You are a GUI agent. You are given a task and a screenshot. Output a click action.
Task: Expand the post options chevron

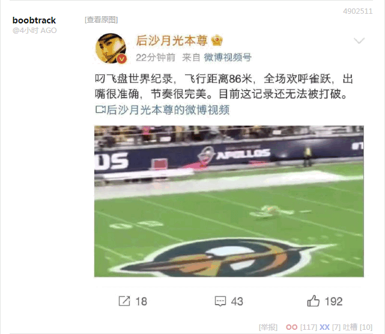359,41
